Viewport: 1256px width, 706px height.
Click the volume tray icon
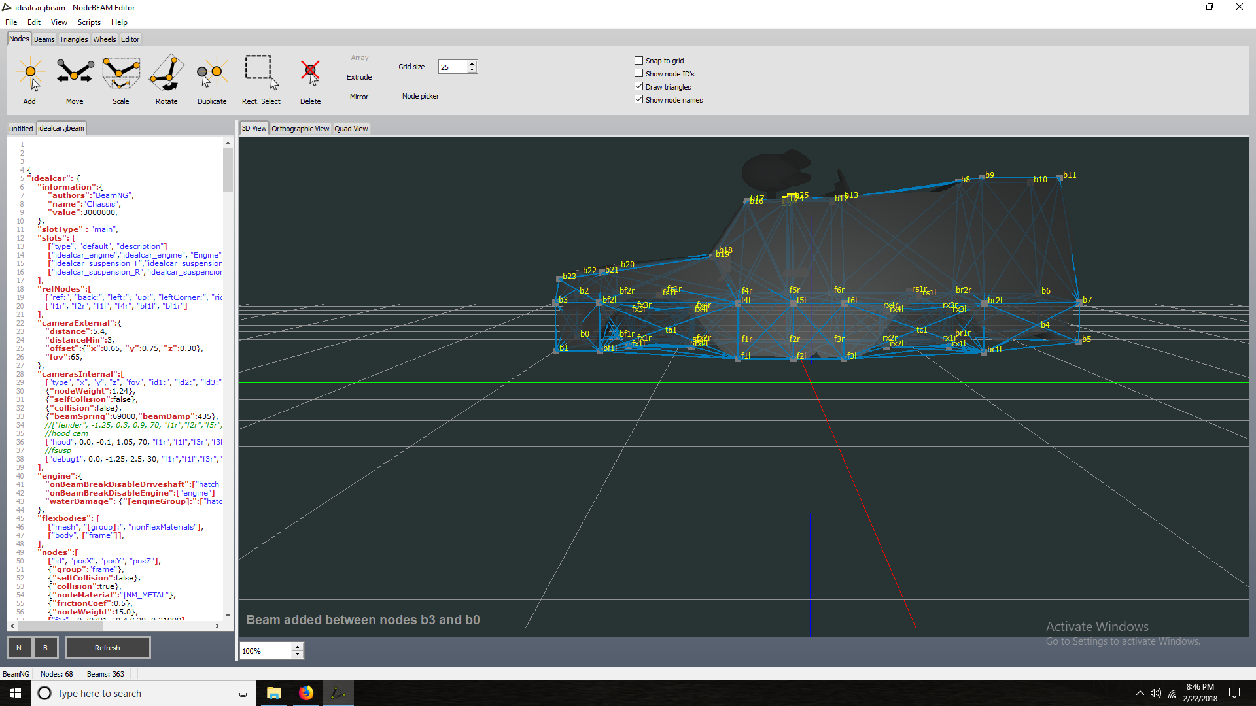(x=1156, y=693)
